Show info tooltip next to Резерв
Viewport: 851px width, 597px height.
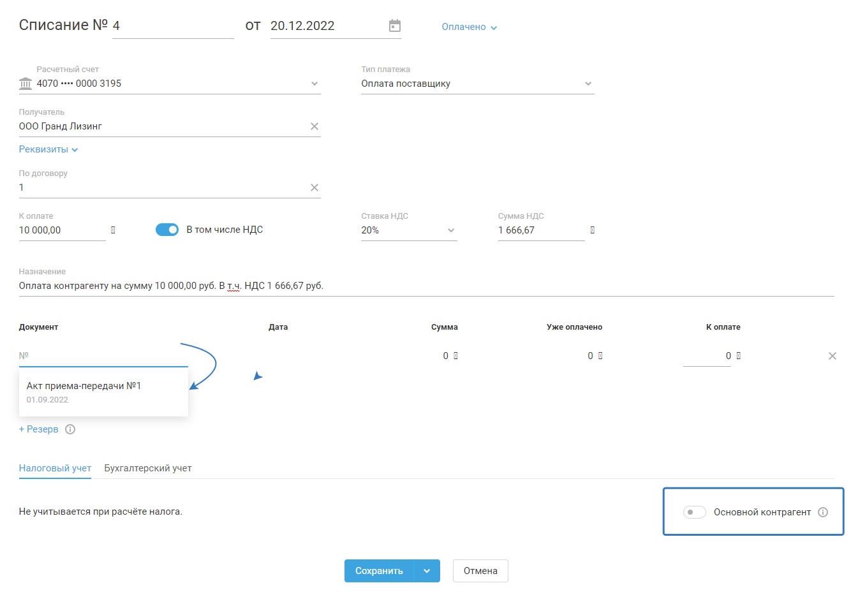[70, 429]
